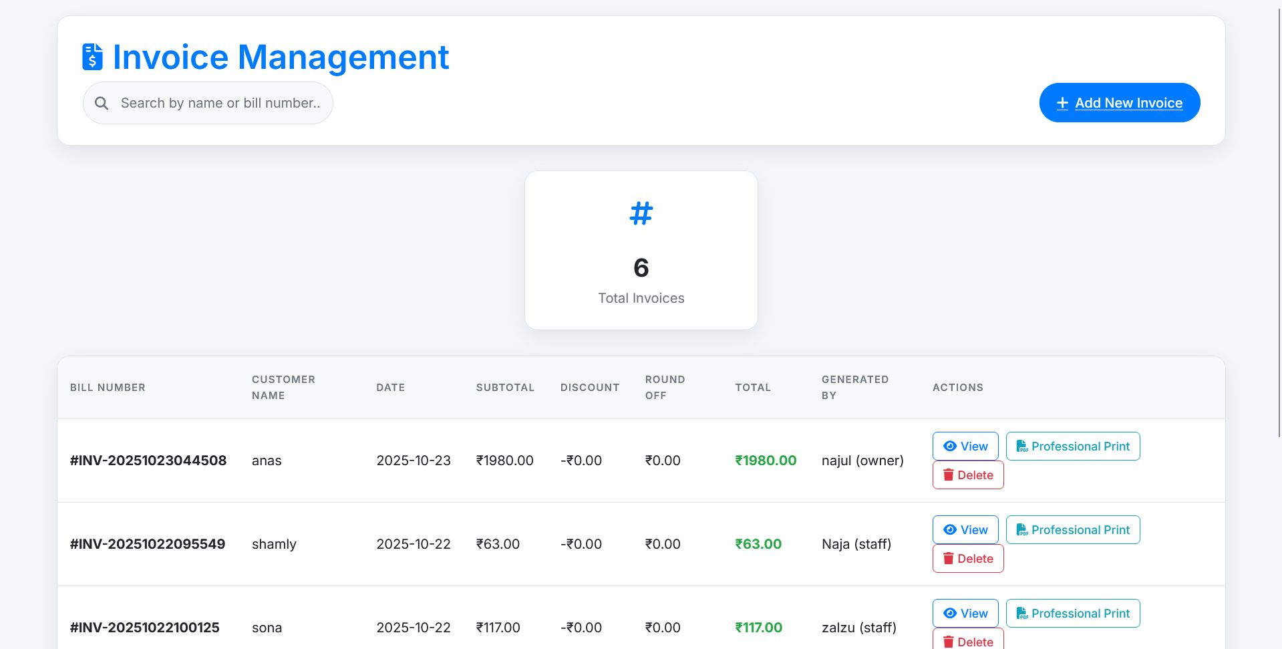The width and height of the screenshot is (1282, 649).
Task: Click the invoice icon beside Invoice Management title
Action: point(93,57)
